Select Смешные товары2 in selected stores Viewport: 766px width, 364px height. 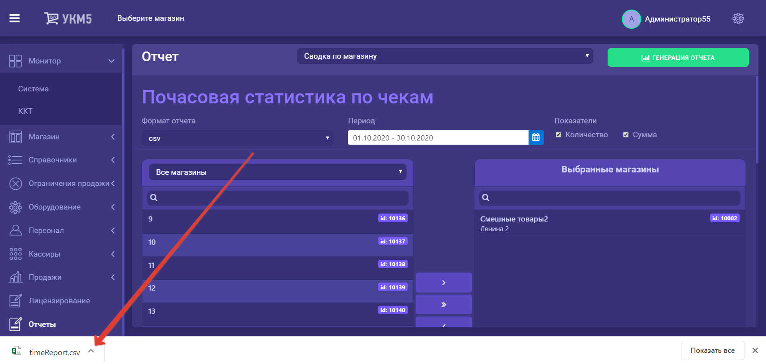(610, 222)
